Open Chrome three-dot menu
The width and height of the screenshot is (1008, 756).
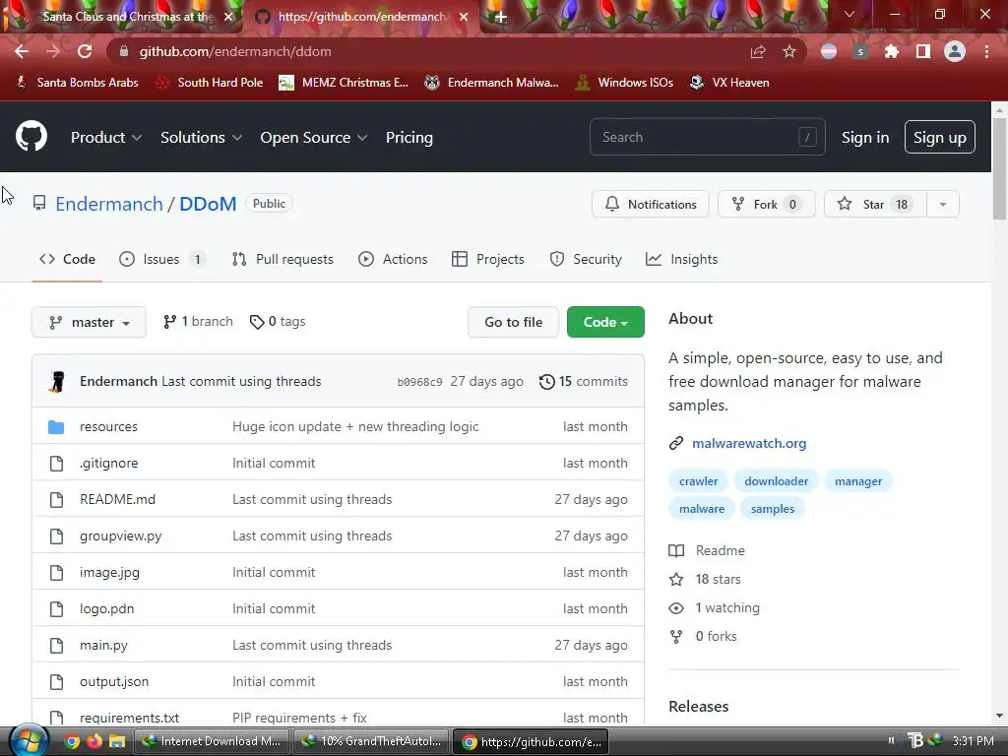pyautogui.click(x=986, y=51)
